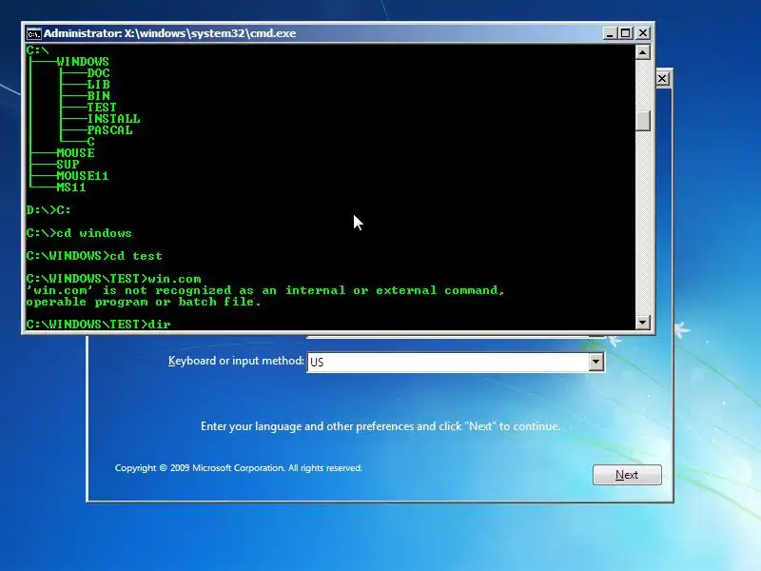Click the cmd vertical scrollbar thumb

click(643, 121)
